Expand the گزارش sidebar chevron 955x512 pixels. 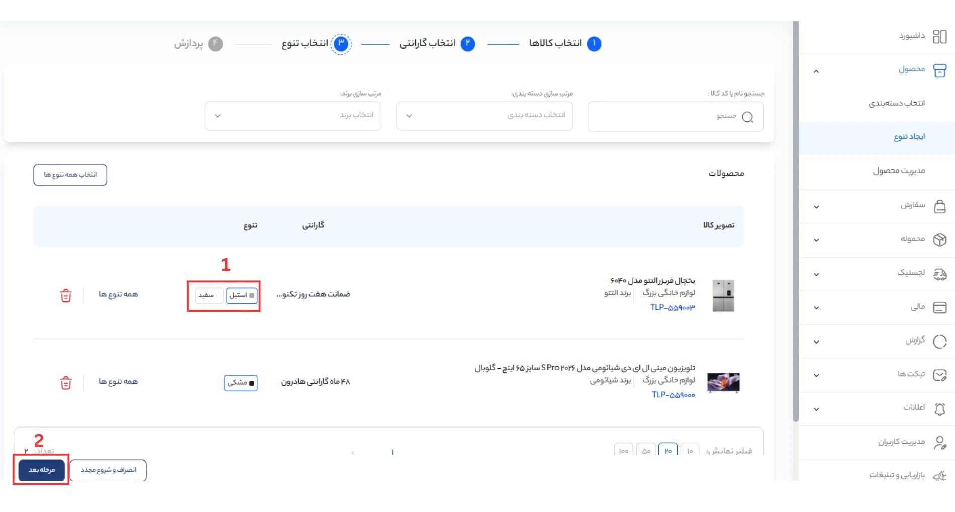click(816, 342)
